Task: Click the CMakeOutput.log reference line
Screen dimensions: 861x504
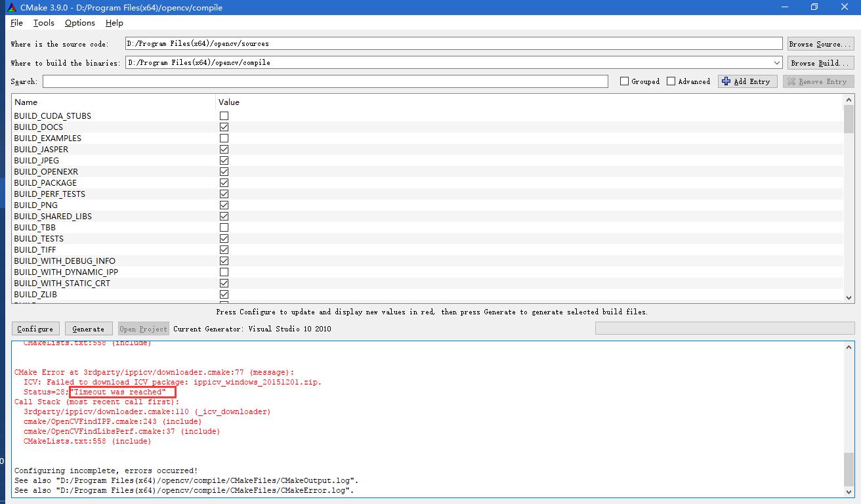Action: (186, 480)
